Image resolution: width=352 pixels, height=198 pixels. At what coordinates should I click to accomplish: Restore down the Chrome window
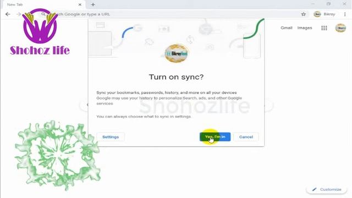tap(328, 4)
